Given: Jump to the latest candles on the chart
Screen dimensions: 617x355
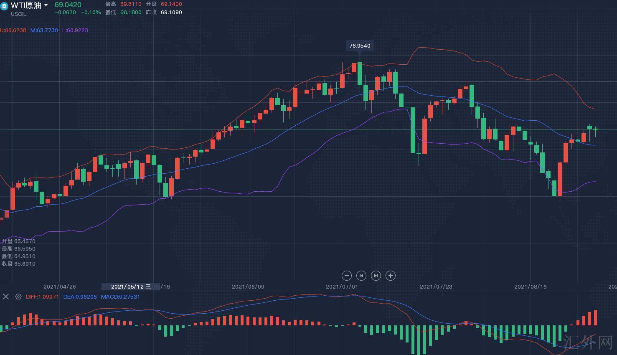Looking at the screenshot, I should 376,276.
